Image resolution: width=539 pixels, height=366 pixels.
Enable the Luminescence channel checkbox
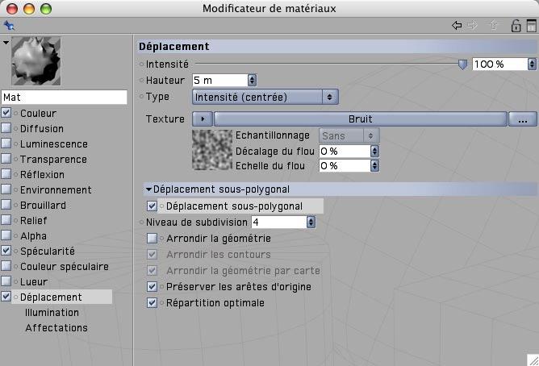[x=6, y=143]
